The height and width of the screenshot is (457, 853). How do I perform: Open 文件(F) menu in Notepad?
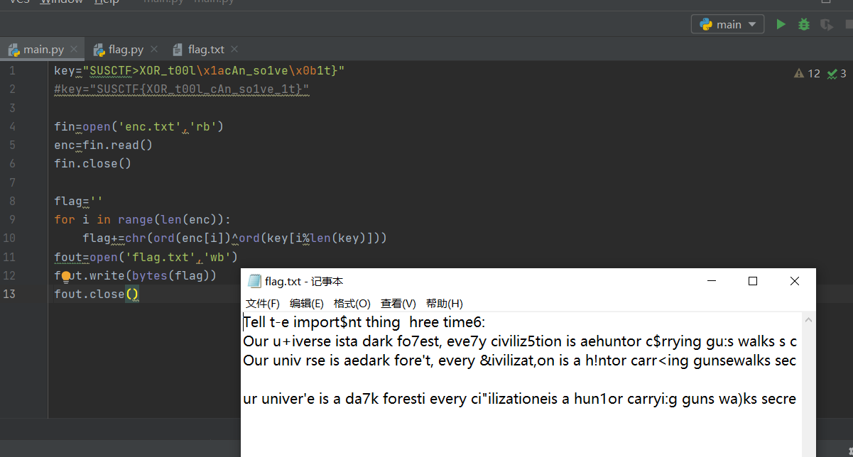[x=263, y=304]
